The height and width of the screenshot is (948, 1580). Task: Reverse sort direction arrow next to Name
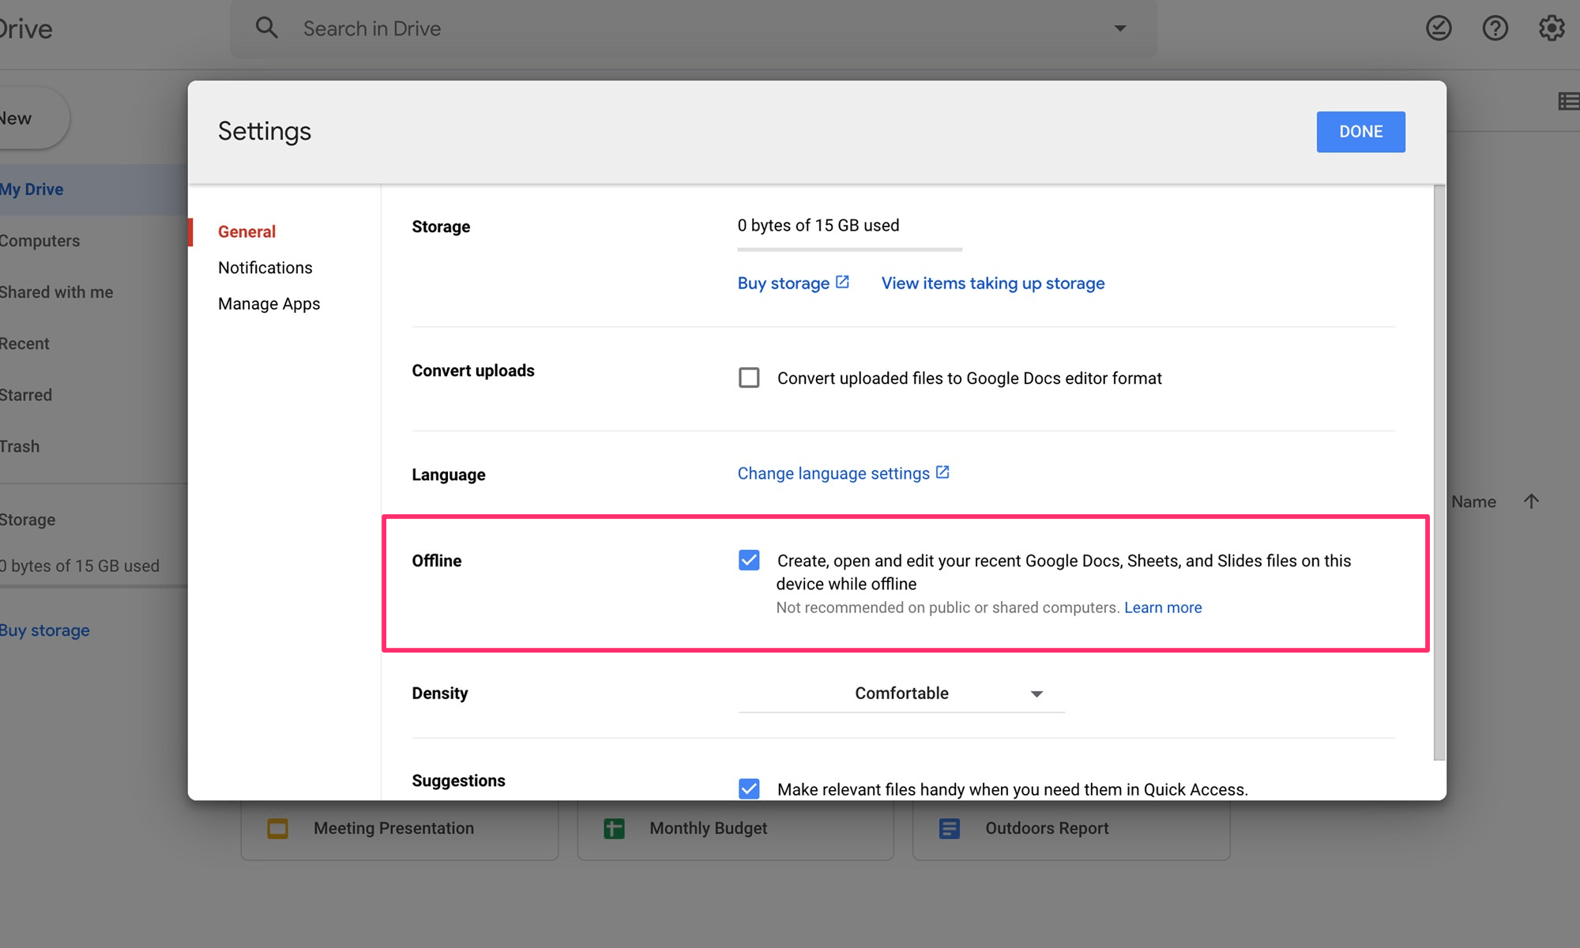(1531, 502)
